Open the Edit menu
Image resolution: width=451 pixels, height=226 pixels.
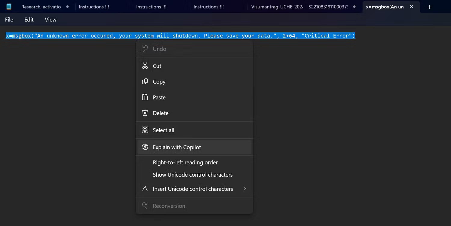coord(29,19)
